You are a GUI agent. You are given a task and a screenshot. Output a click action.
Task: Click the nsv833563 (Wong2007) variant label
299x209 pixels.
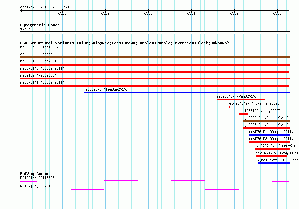tap(40, 47)
